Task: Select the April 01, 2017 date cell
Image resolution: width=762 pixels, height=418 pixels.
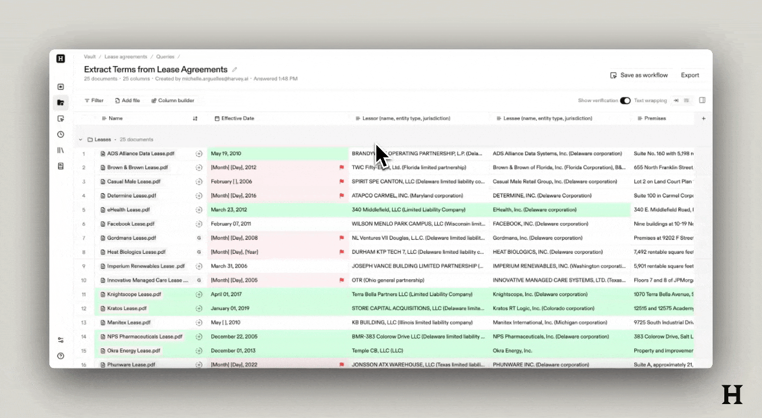Action: 277,294
